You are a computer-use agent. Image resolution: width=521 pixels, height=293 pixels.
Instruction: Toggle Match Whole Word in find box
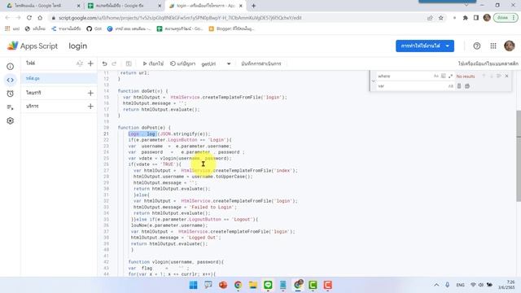point(443,76)
